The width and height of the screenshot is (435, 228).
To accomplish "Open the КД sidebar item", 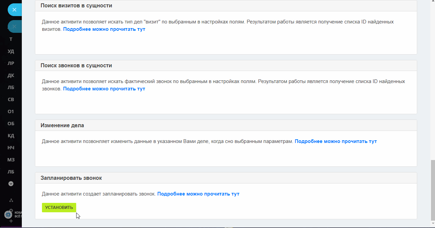I will pyautogui.click(x=11, y=136).
